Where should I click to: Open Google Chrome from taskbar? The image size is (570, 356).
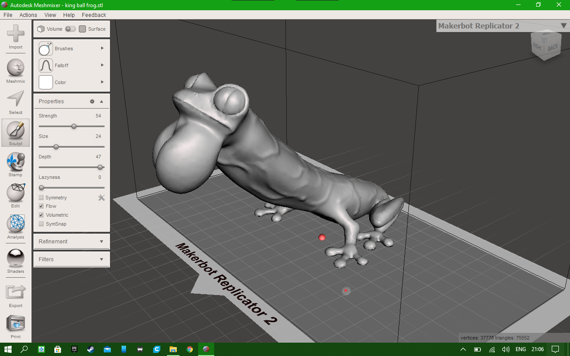click(190, 349)
